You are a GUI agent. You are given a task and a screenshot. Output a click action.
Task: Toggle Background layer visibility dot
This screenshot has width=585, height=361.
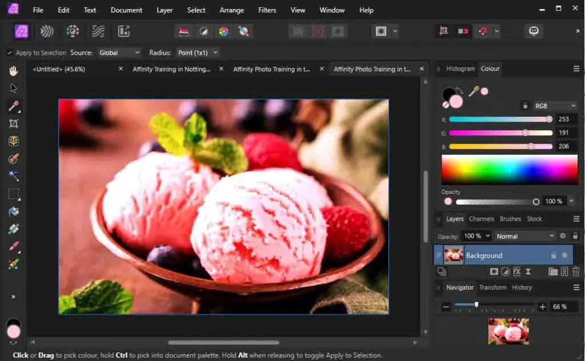(564, 255)
